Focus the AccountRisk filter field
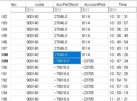Viewport: 137px width, 101px height. pyautogui.click(x=95, y=10)
